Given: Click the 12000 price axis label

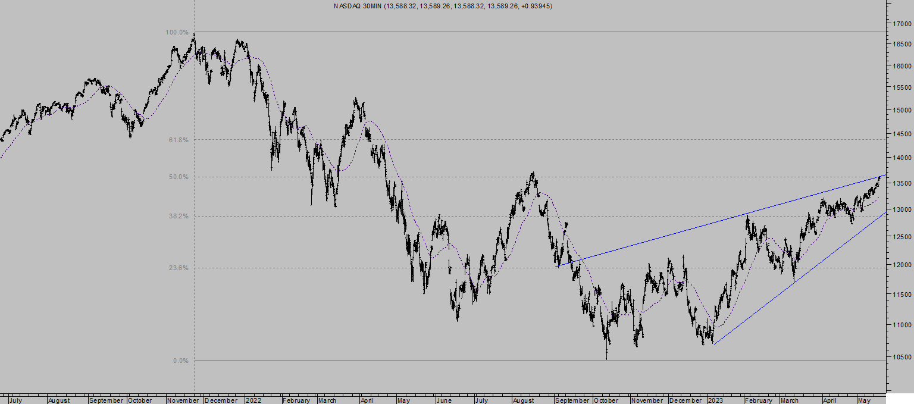Looking at the screenshot, I should (x=903, y=265).
